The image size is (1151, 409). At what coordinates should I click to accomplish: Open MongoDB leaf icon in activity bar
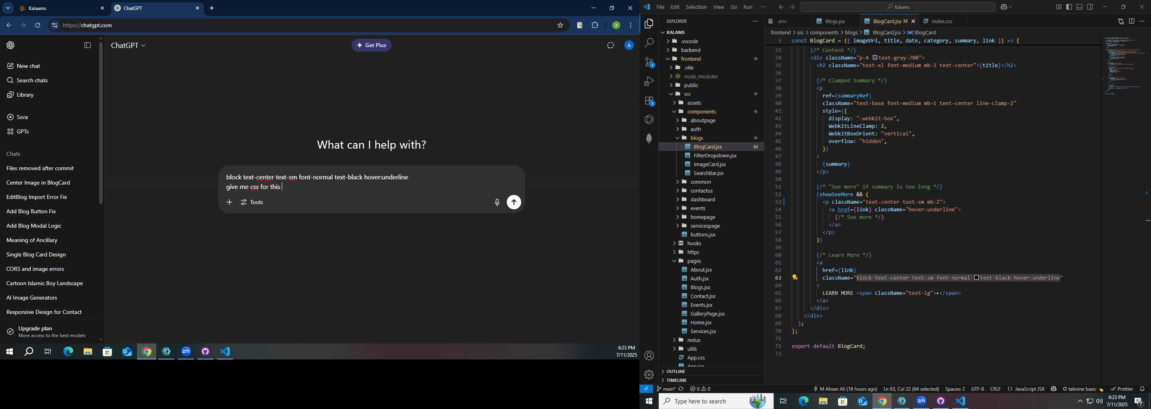(649, 139)
